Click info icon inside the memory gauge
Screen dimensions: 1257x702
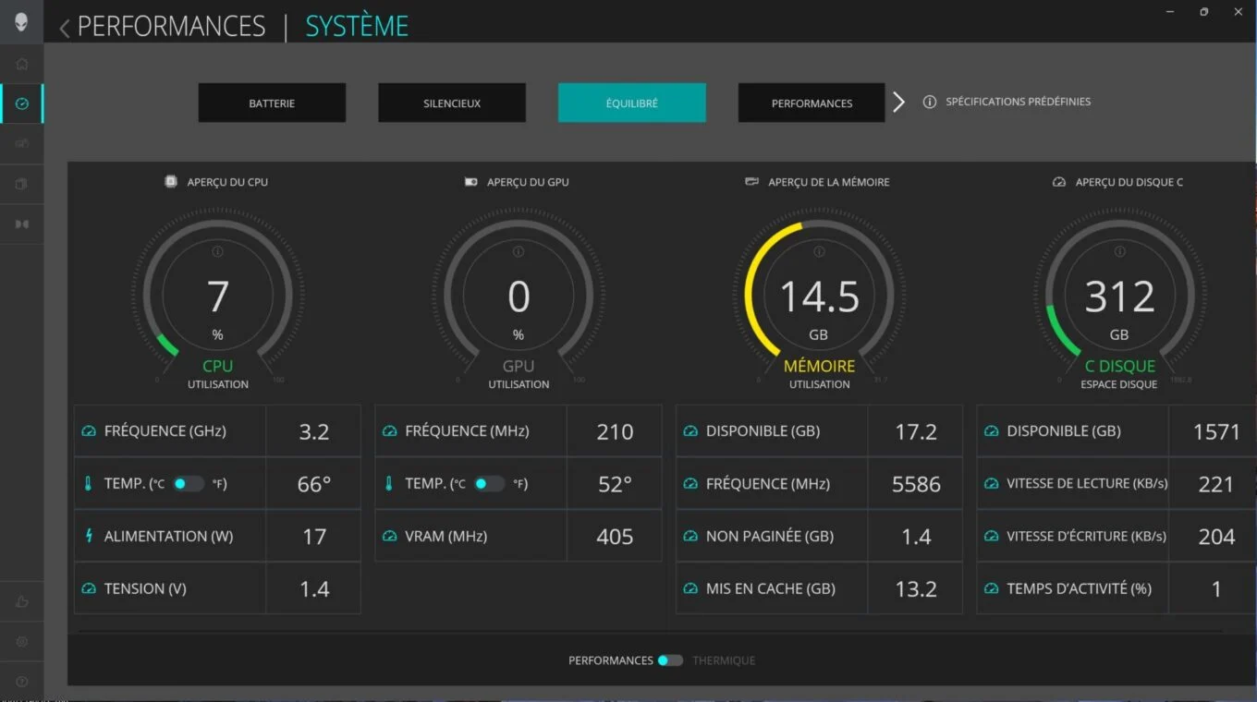(x=819, y=251)
